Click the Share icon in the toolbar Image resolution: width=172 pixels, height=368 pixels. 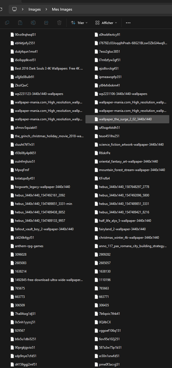(46, 23)
